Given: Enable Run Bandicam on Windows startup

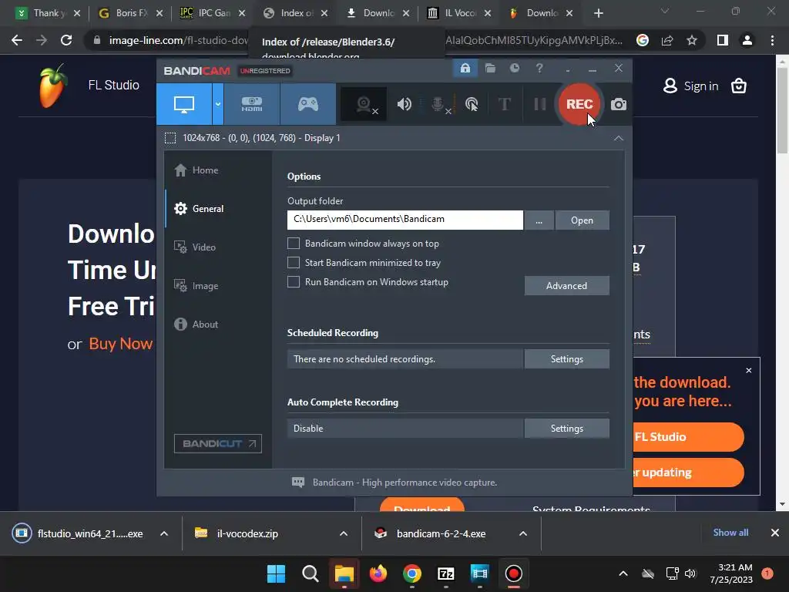Looking at the screenshot, I should pyautogui.click(x=294, y=282).
